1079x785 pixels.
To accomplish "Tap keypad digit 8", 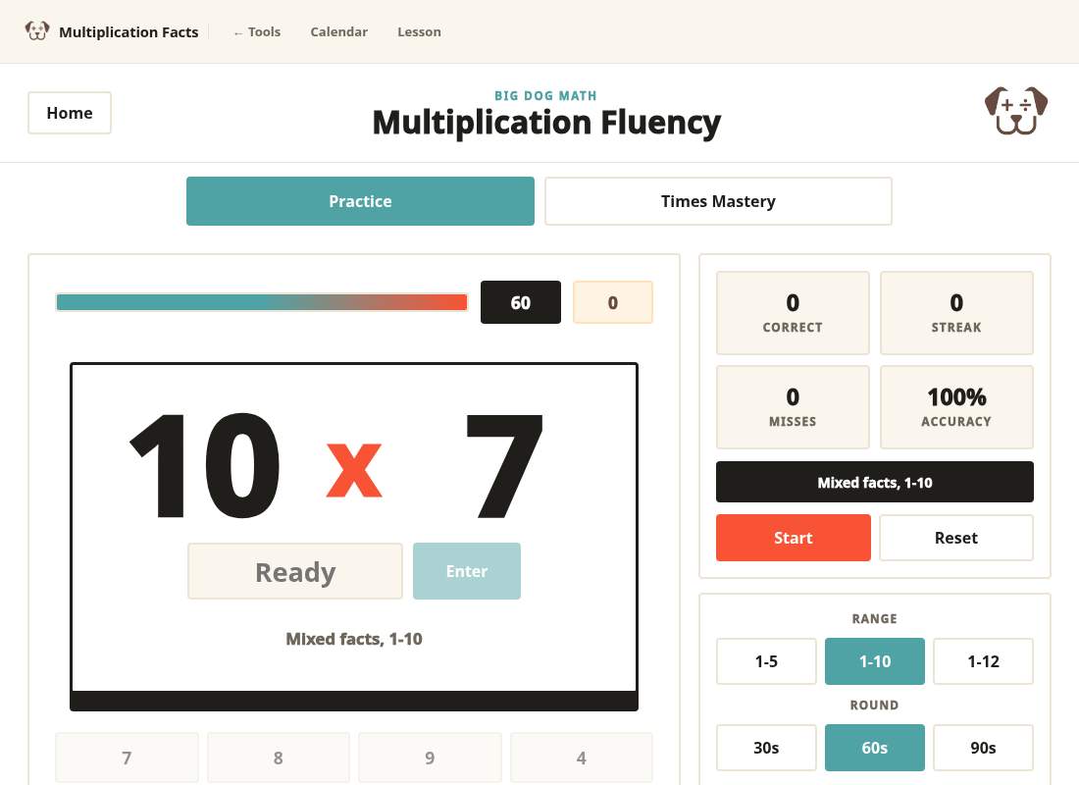I will [x=278, y=758].
